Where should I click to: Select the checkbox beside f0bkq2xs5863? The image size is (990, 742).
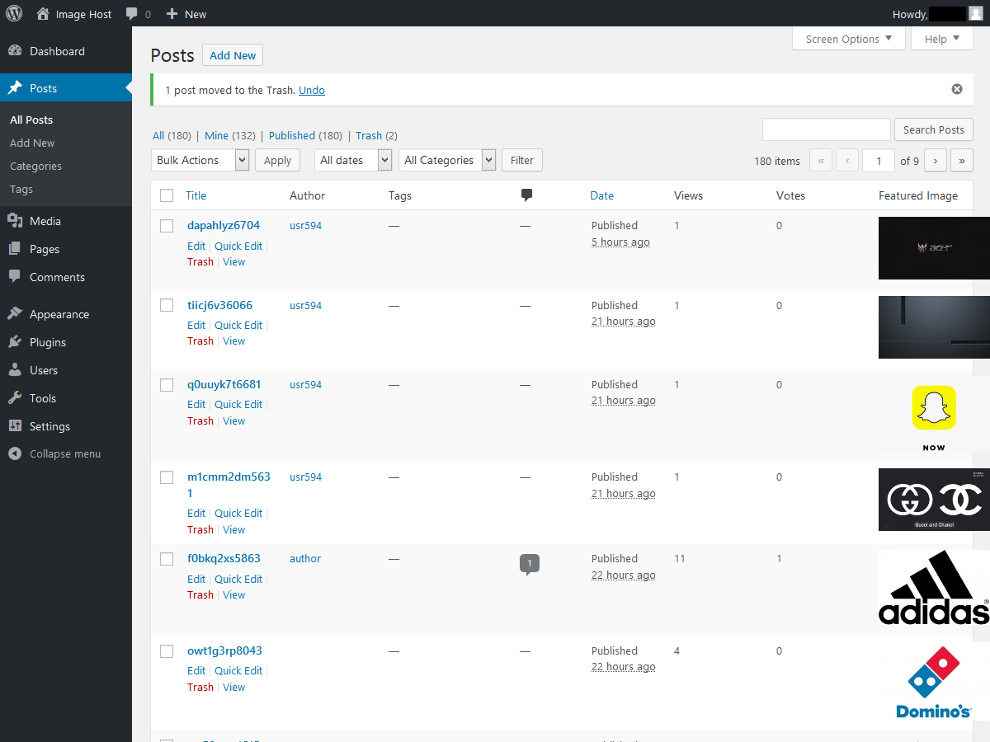167,559
